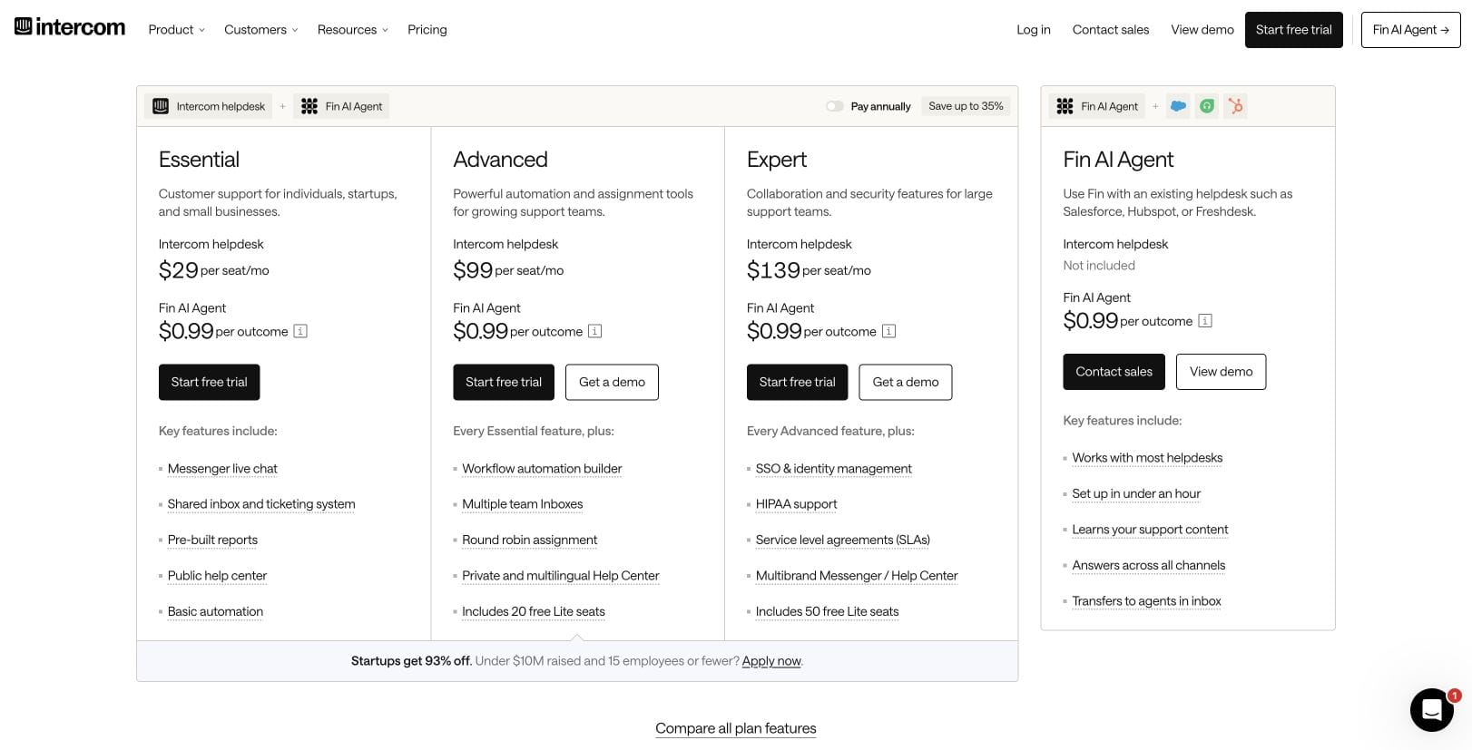The width and height of the screenshot is (1472, 750).
Task: Expand the Resources menu
Action: (353, 29)
